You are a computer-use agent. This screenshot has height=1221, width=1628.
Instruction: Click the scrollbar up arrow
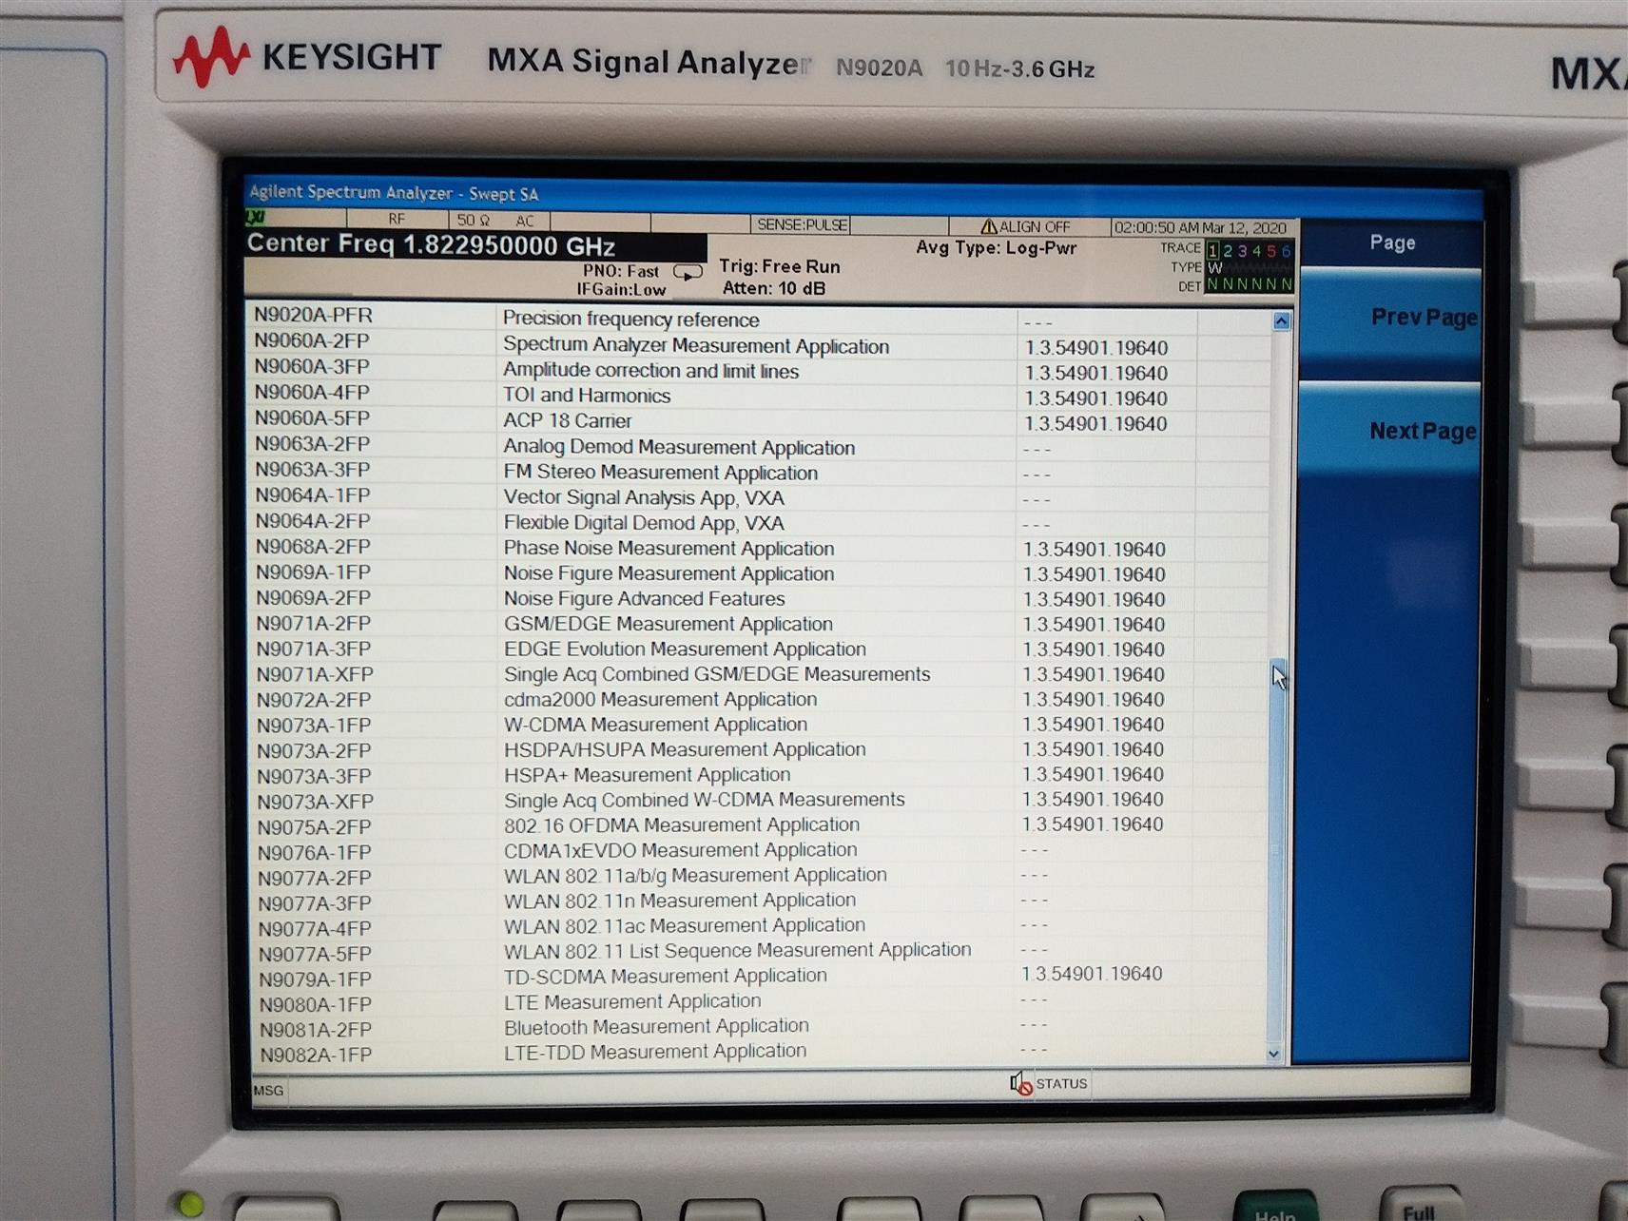click(1281, 321)
